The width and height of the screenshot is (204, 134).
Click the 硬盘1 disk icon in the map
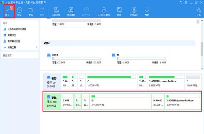[x=49, y=78]
